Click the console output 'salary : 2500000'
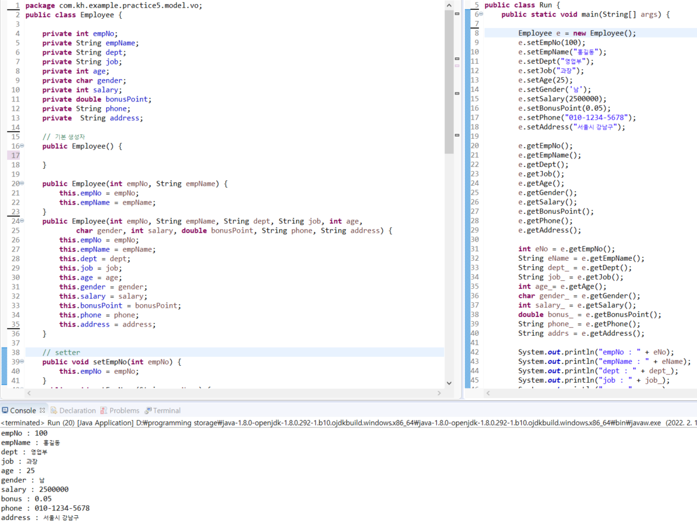Image resolution: width=697 pixels, height=524 pixels. click(35, 490)
